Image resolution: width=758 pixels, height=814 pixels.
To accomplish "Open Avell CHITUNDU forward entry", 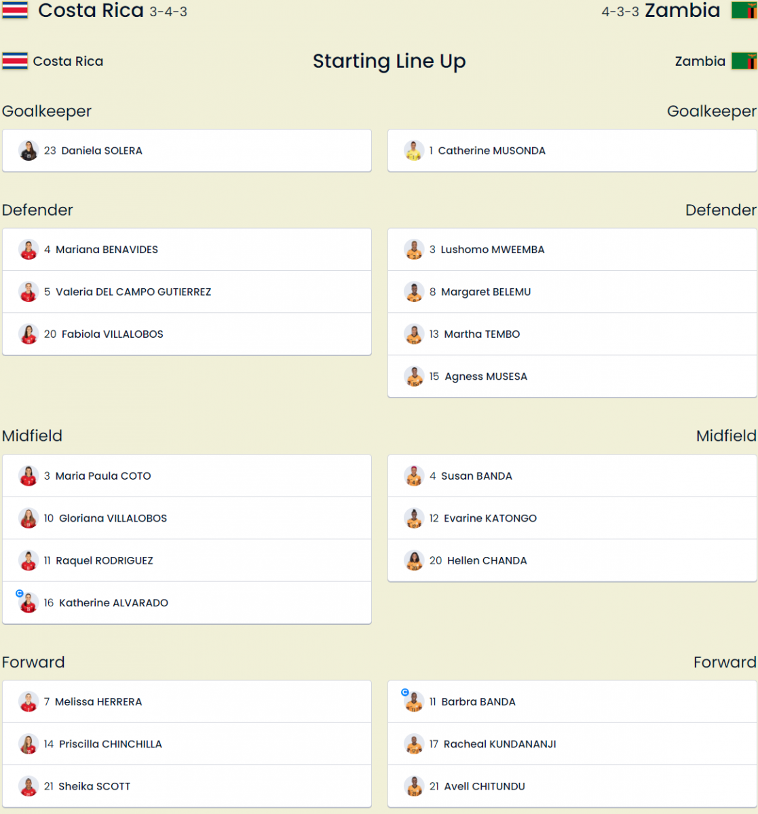I will 572,786.
